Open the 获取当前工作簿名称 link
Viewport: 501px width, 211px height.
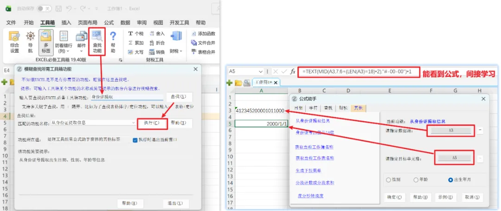[315, 147]
